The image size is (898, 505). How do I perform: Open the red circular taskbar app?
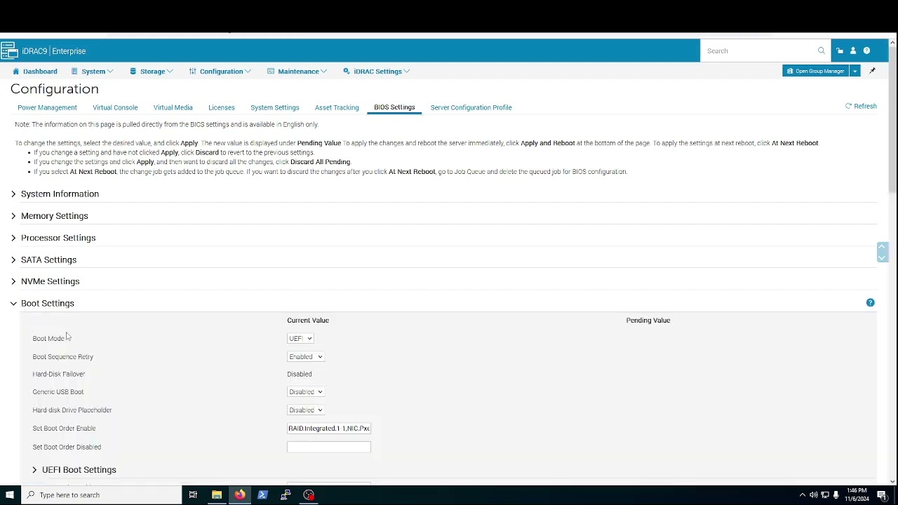[309, 494]
